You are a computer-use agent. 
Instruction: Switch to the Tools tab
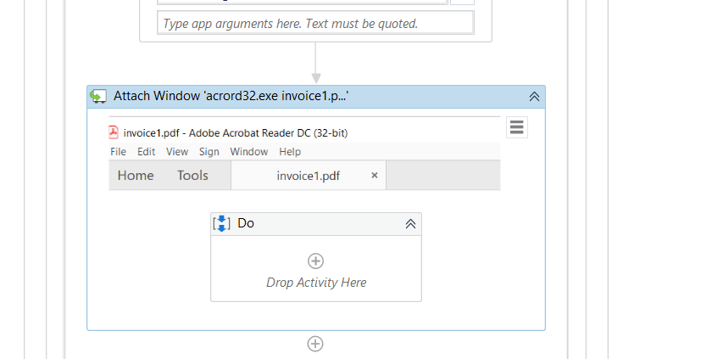[x=192, y=176]
